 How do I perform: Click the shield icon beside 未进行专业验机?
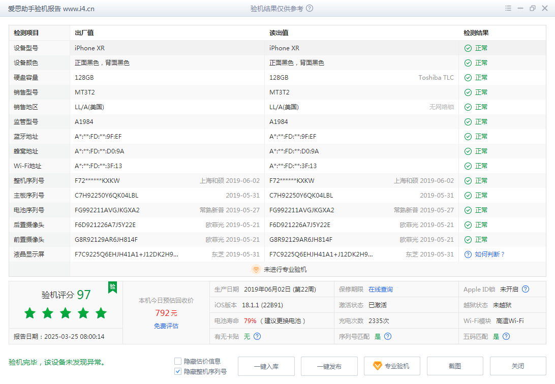click(256, 269)
